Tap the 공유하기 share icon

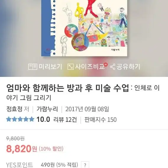click(113, 67)
